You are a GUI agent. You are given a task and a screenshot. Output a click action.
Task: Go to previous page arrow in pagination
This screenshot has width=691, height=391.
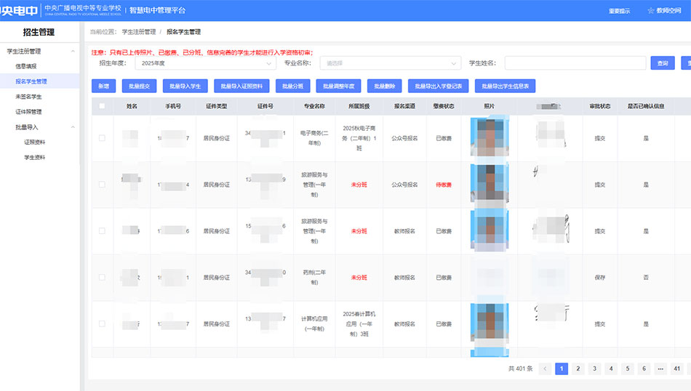(x=545, y=368)
